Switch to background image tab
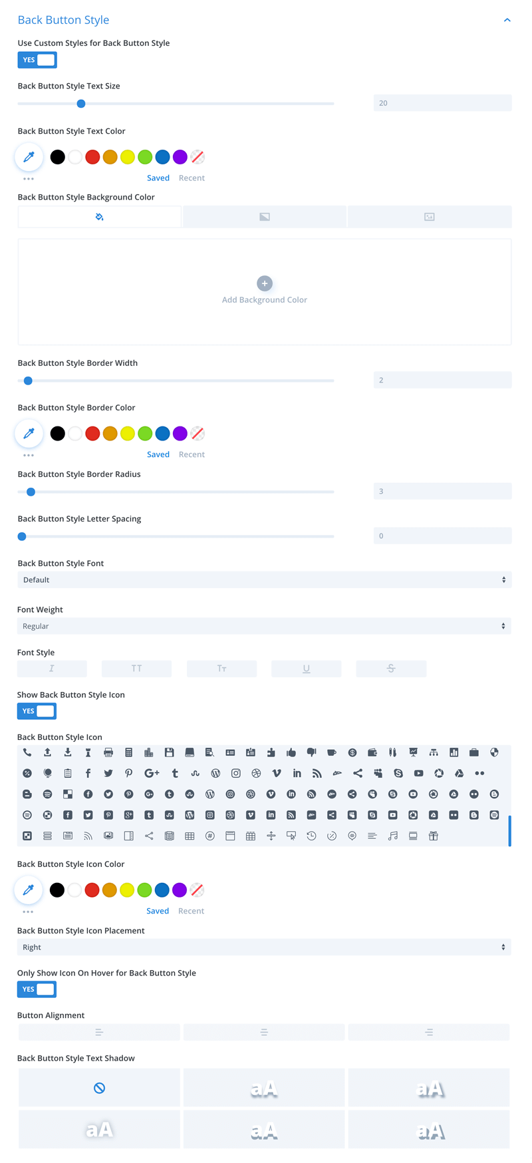Screen dimensions: 532x1163 430,217
